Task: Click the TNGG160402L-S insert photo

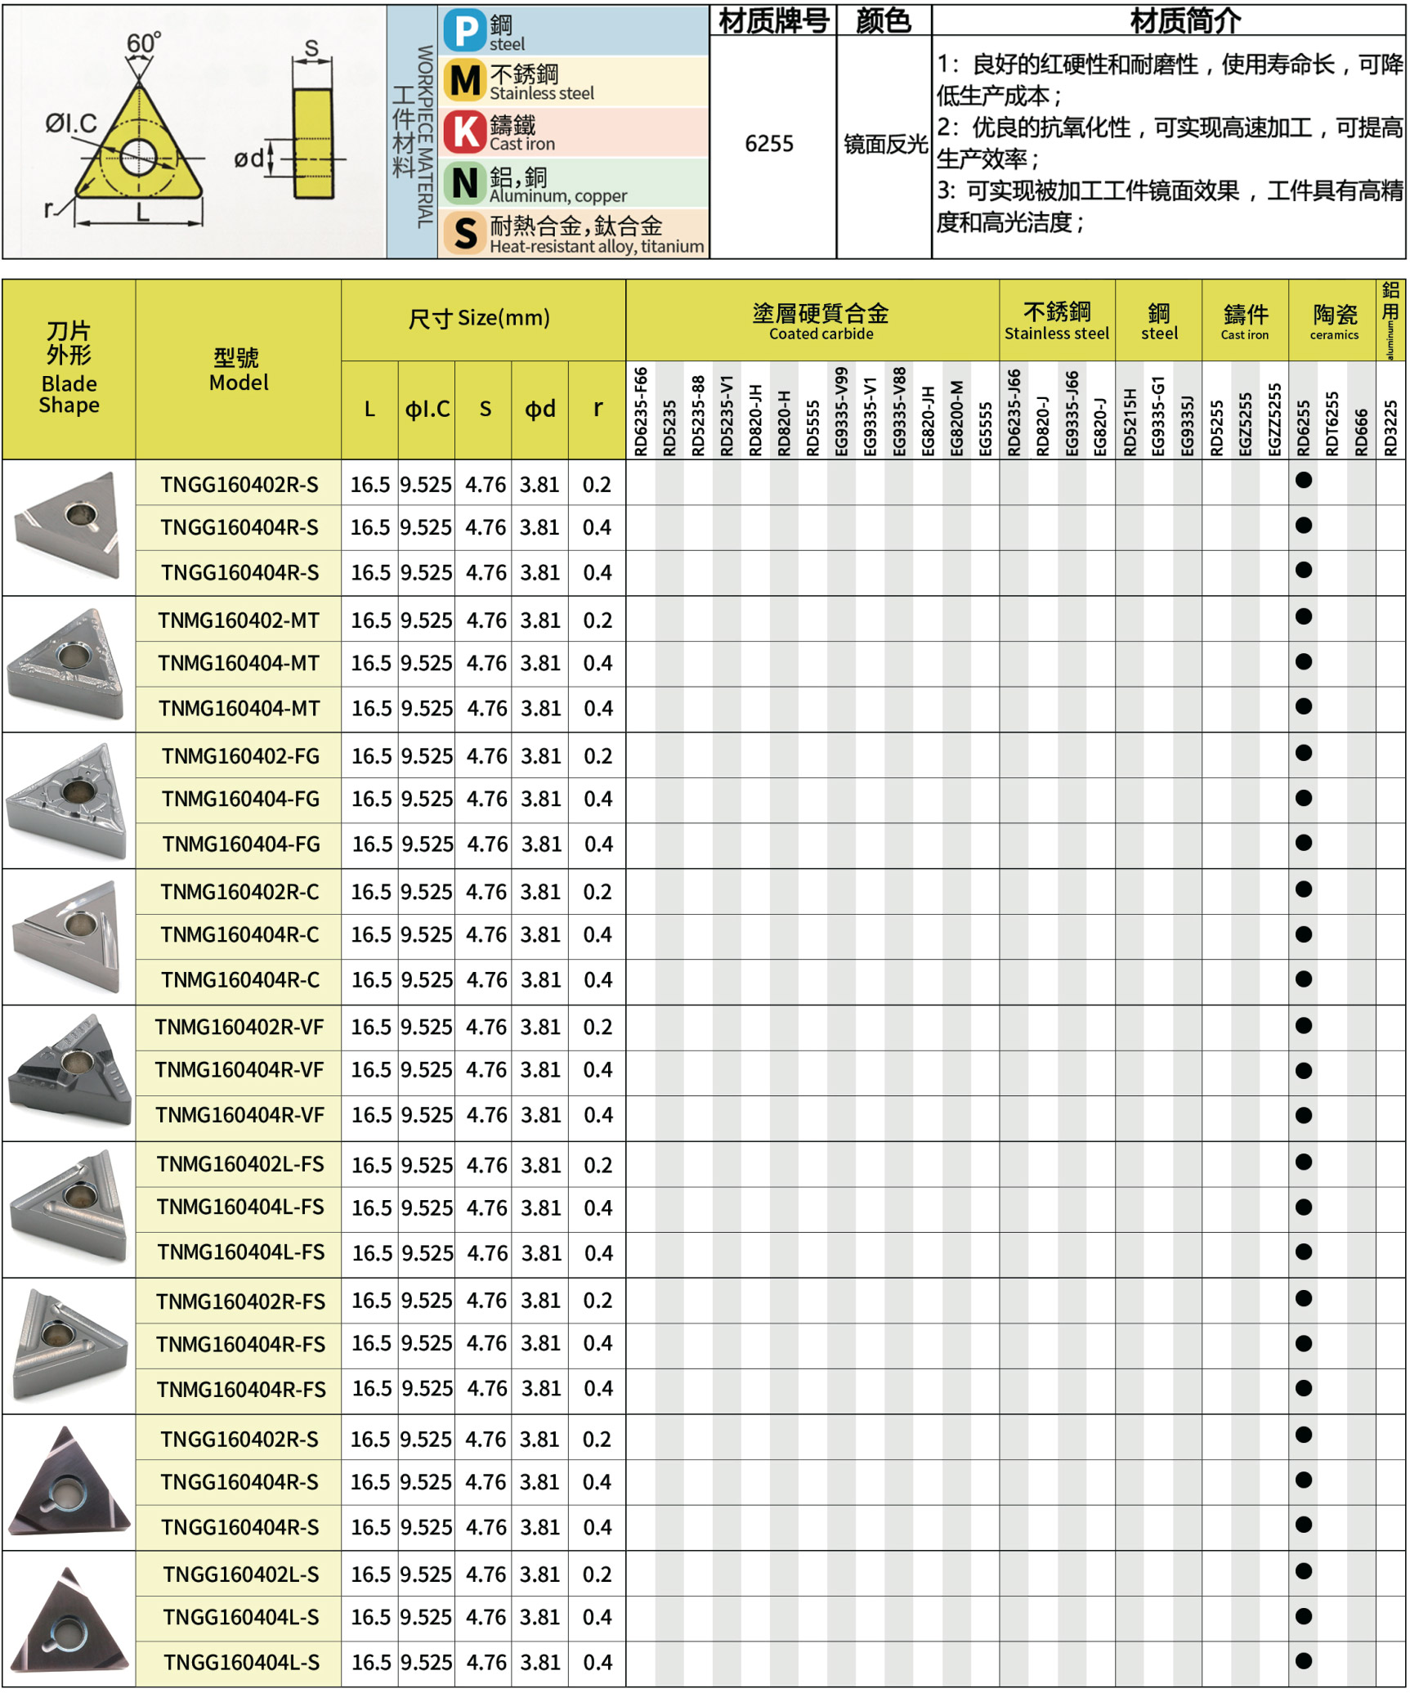Action: click(69, 1619)
